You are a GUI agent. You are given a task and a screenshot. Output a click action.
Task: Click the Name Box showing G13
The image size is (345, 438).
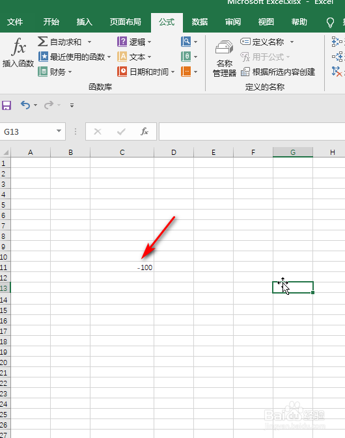tap(28, 131)
